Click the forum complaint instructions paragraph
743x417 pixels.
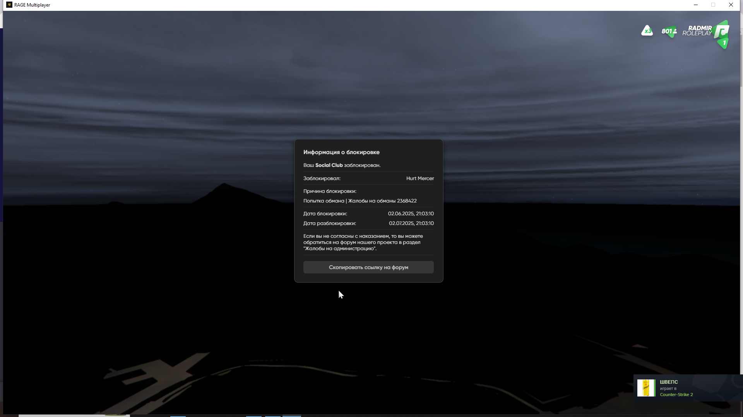363,242
